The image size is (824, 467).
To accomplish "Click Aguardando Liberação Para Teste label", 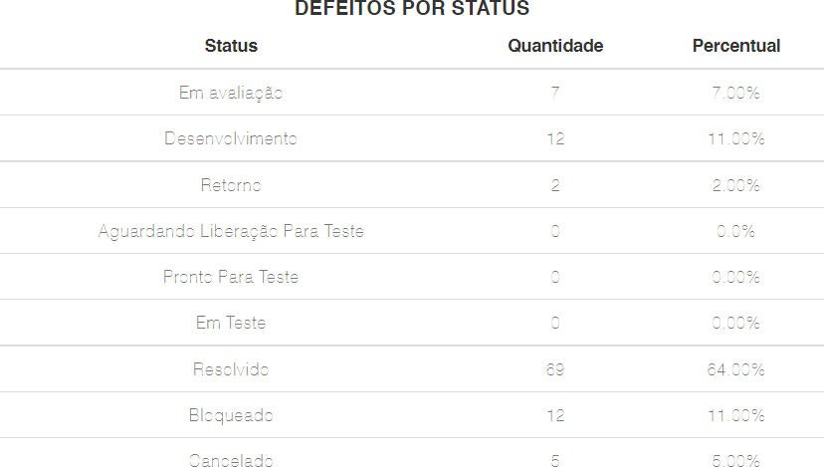I will point(231,231).
